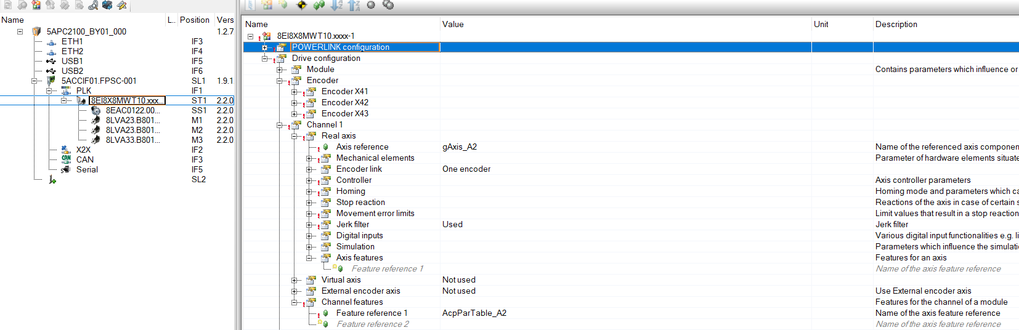Click the pencil edit icon in left toolbar
This screenshot has width=1019, height=330.
coord(122,6)
